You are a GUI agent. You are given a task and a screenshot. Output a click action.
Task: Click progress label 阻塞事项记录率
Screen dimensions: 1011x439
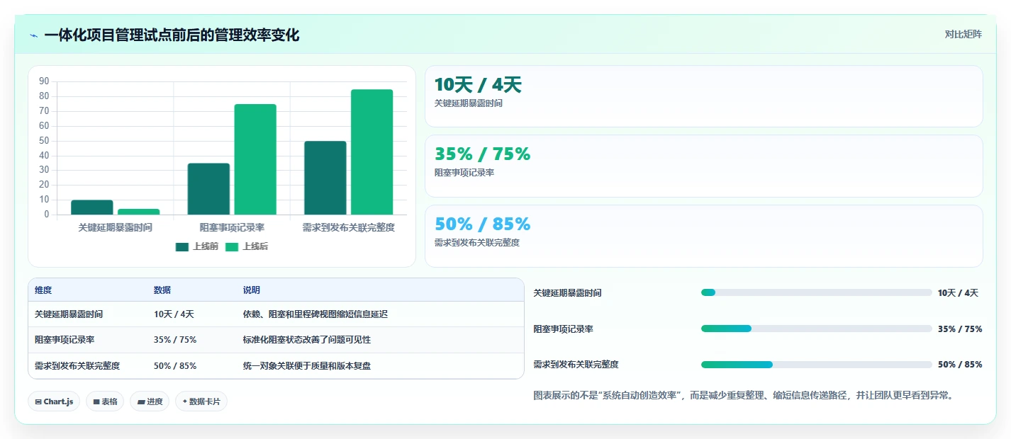point(564,329)
